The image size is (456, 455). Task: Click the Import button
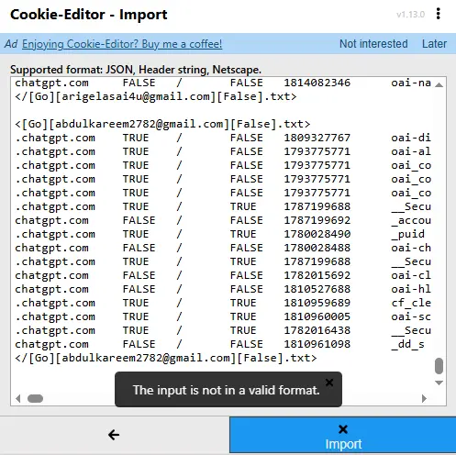click(x=343, y=435)
